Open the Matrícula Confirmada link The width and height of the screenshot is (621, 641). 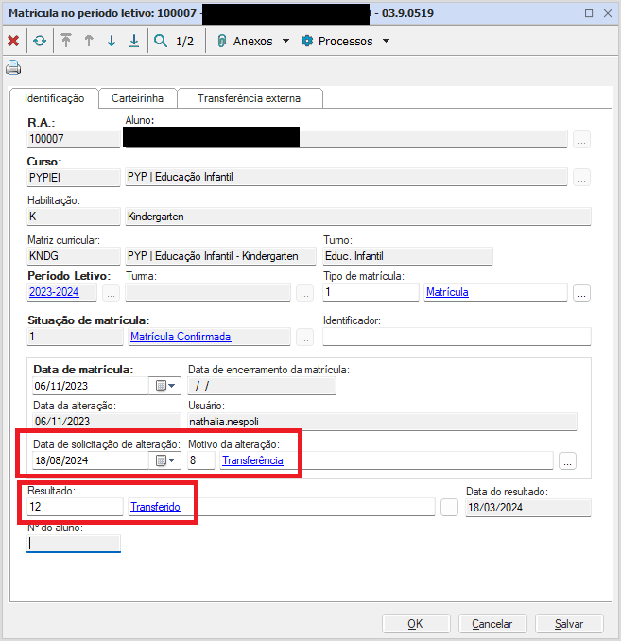click(181, 337)
